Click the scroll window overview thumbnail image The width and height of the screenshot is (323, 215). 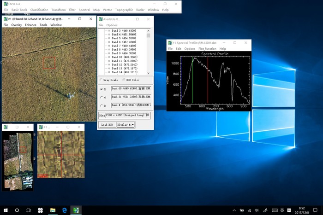coord(18,160)
